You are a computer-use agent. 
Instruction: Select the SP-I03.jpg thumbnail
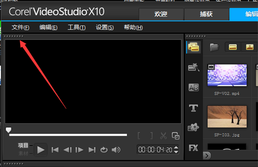click(227, 116)
